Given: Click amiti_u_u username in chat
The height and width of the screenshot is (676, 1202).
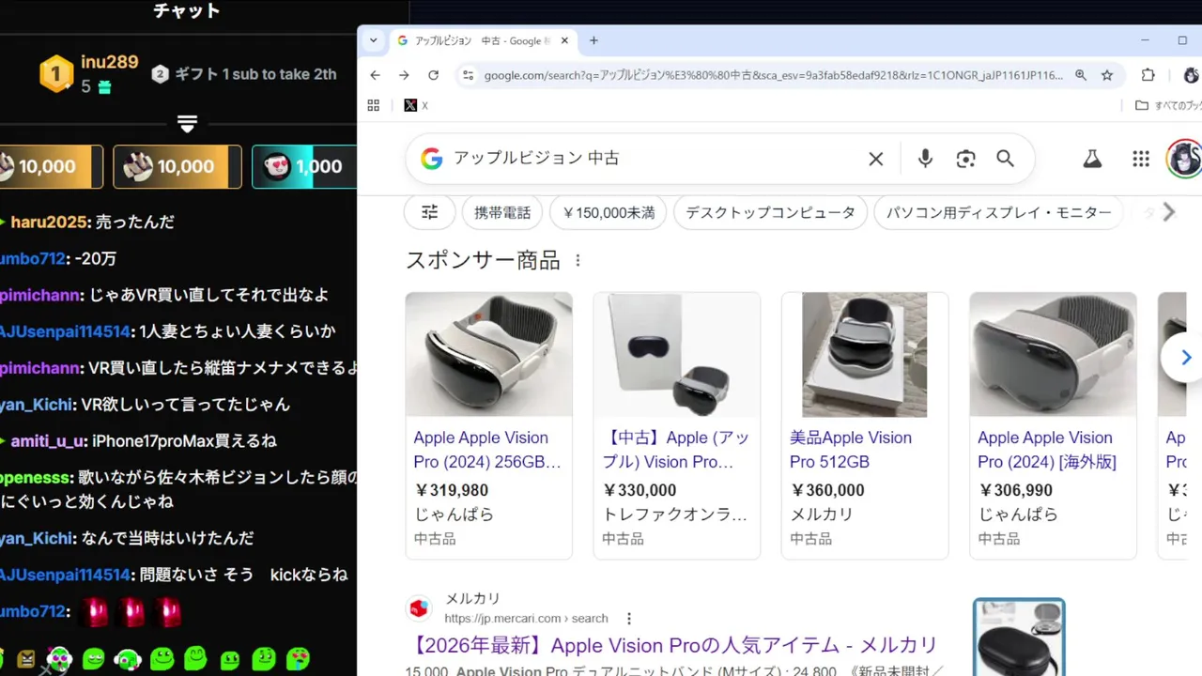Looking at the screenshot, I should click(49, 441).
